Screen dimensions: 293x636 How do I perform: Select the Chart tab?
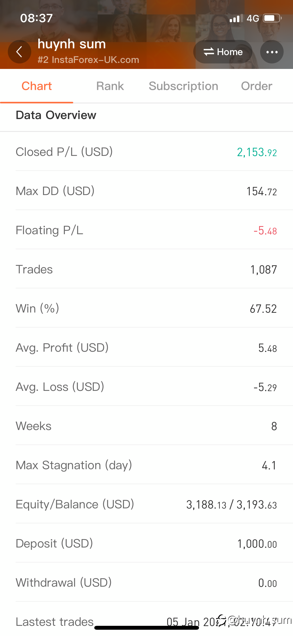pyautogui.click(x=36, y=86)
